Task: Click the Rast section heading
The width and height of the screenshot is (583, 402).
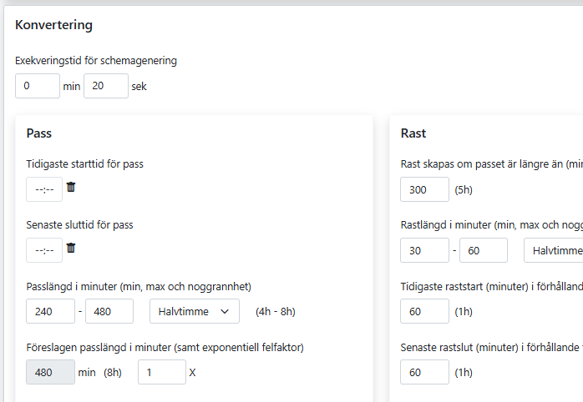Action: coord(413,133)
